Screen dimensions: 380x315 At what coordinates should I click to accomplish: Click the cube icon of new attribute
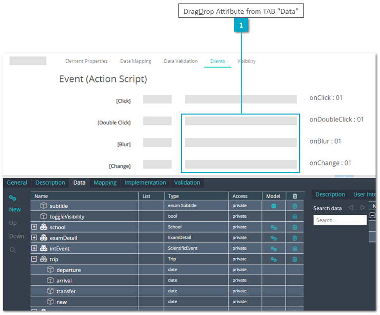click(x=50, y=302)
